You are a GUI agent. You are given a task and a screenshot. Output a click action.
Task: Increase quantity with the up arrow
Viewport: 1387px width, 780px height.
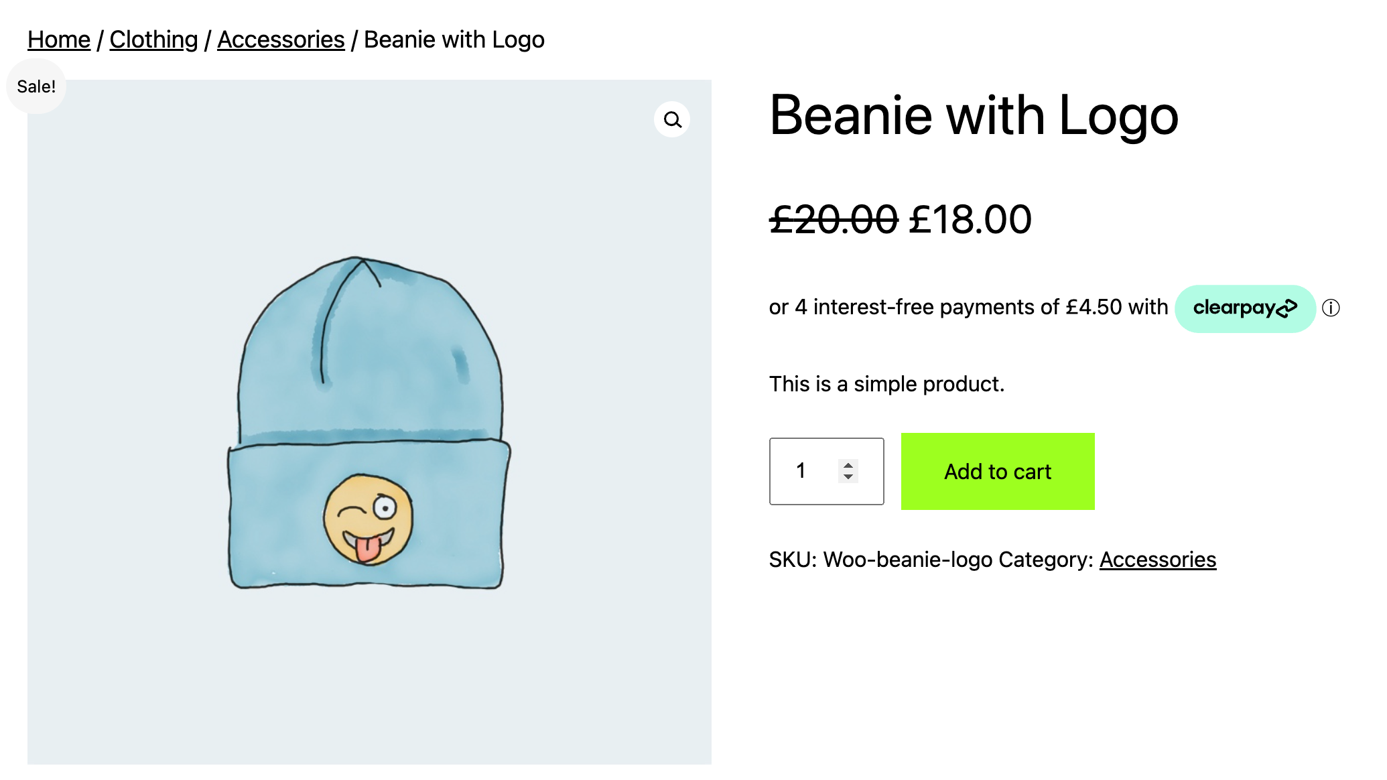click(x=848, y=465)
